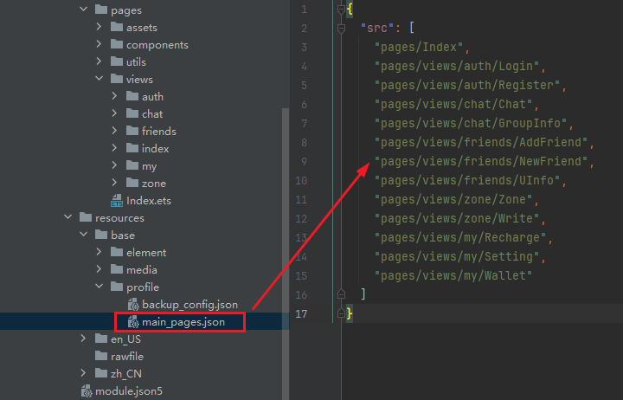623x400 pixels.
Task: Expand the en_US folder chevron
Action: pos(83,339)
